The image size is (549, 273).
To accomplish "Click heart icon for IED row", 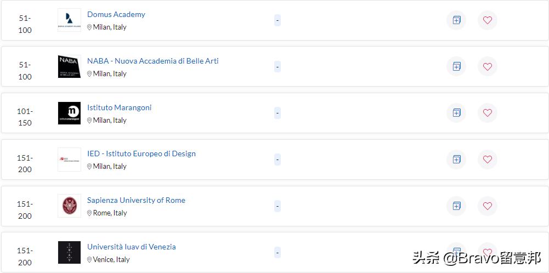I will (488, 160).
